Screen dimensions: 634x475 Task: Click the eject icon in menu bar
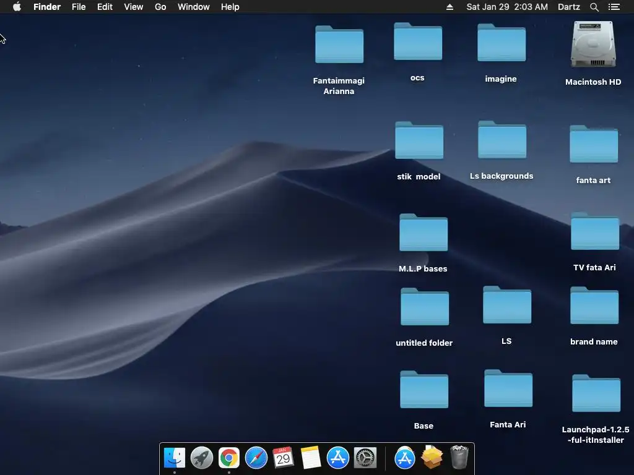[450, 7]
